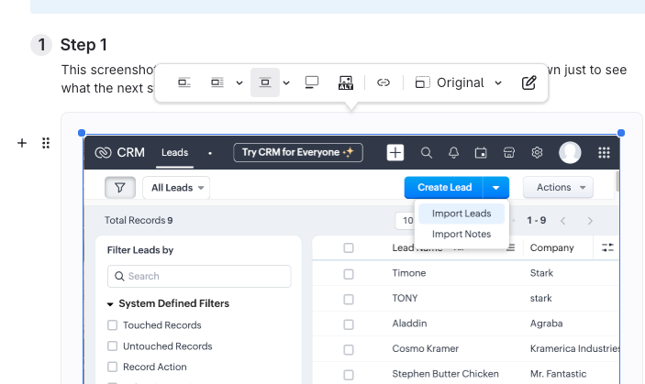Open the CRM notifications bell

[453, 153]
